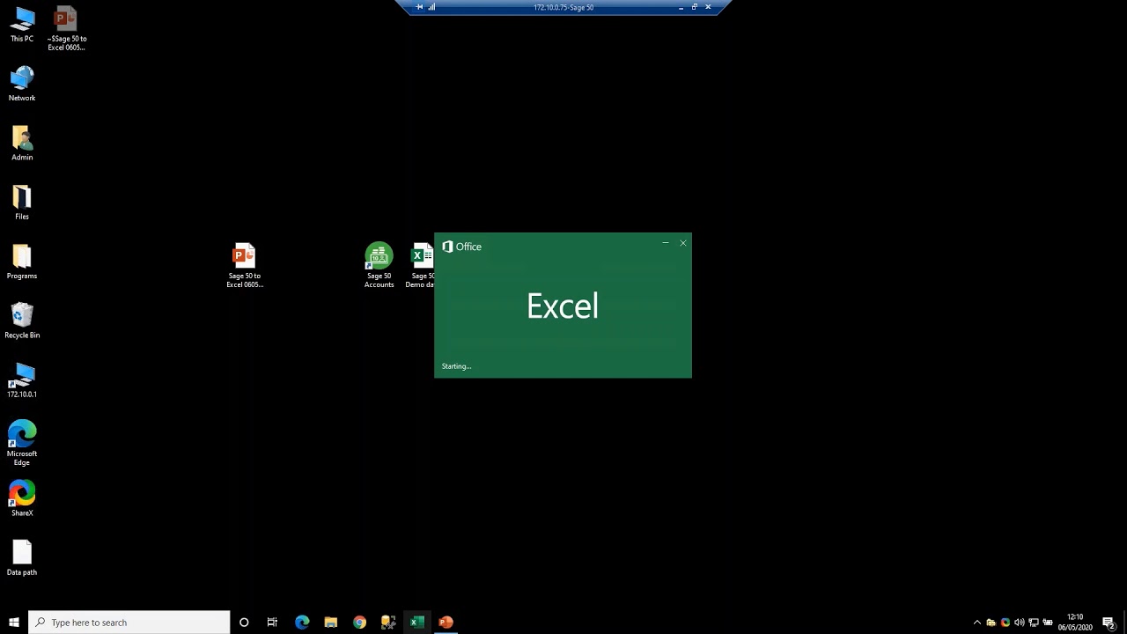This screenshot has height=634, width=1127.
Task: Select the Programs folder icon
Action: 22,261
